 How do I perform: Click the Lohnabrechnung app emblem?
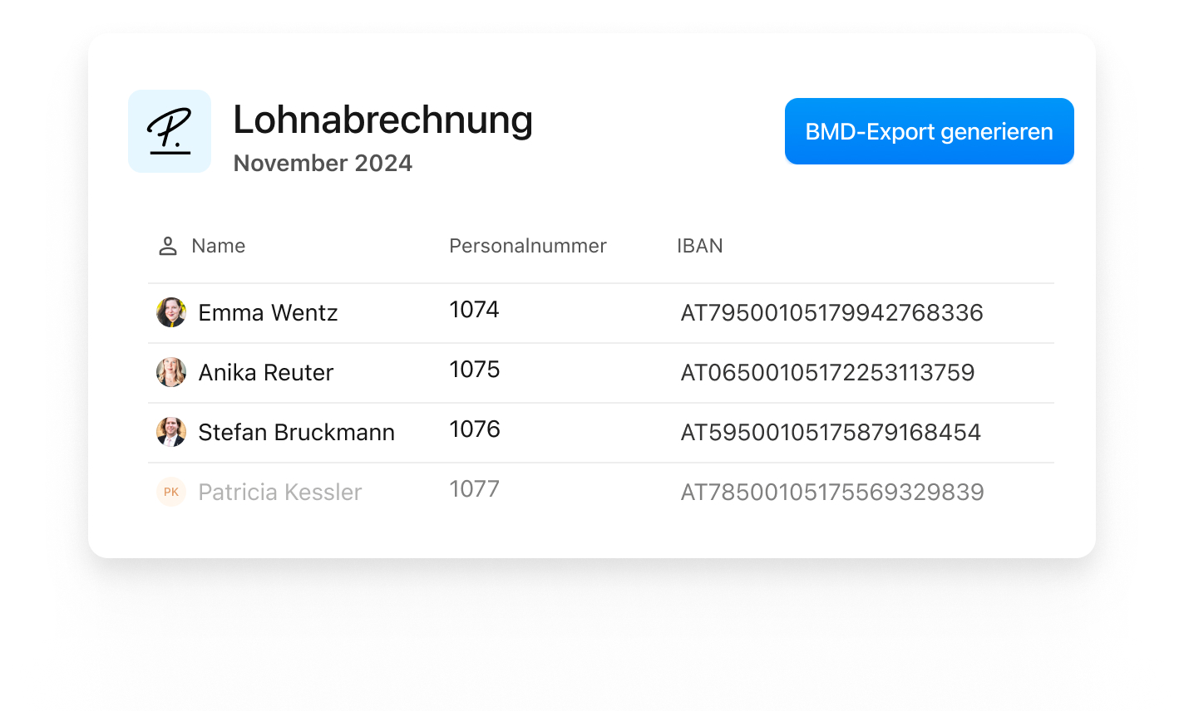click(x=170, y=131)
